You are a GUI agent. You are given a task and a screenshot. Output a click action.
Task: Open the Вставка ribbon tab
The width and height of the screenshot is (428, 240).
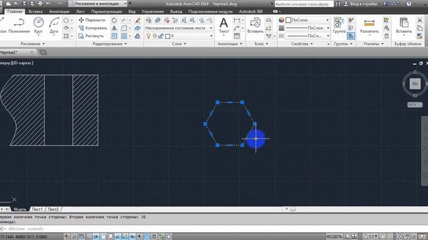coord(35,11)
